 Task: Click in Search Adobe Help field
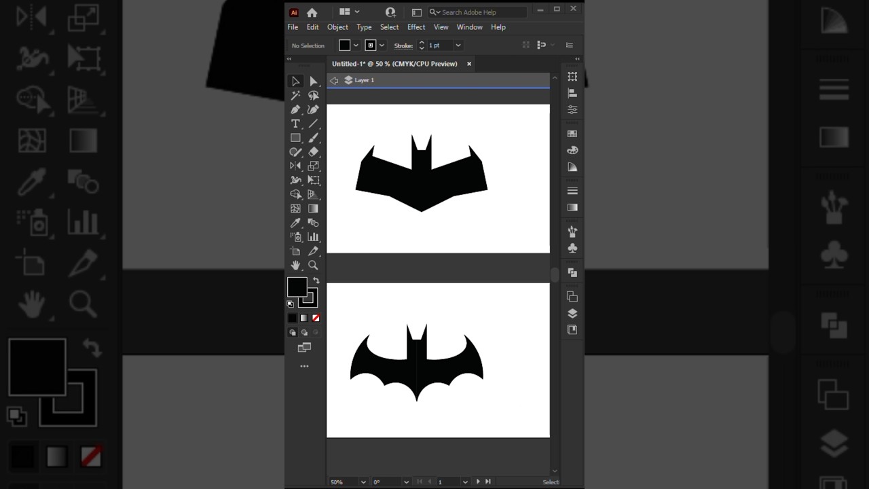pos(478,12)
